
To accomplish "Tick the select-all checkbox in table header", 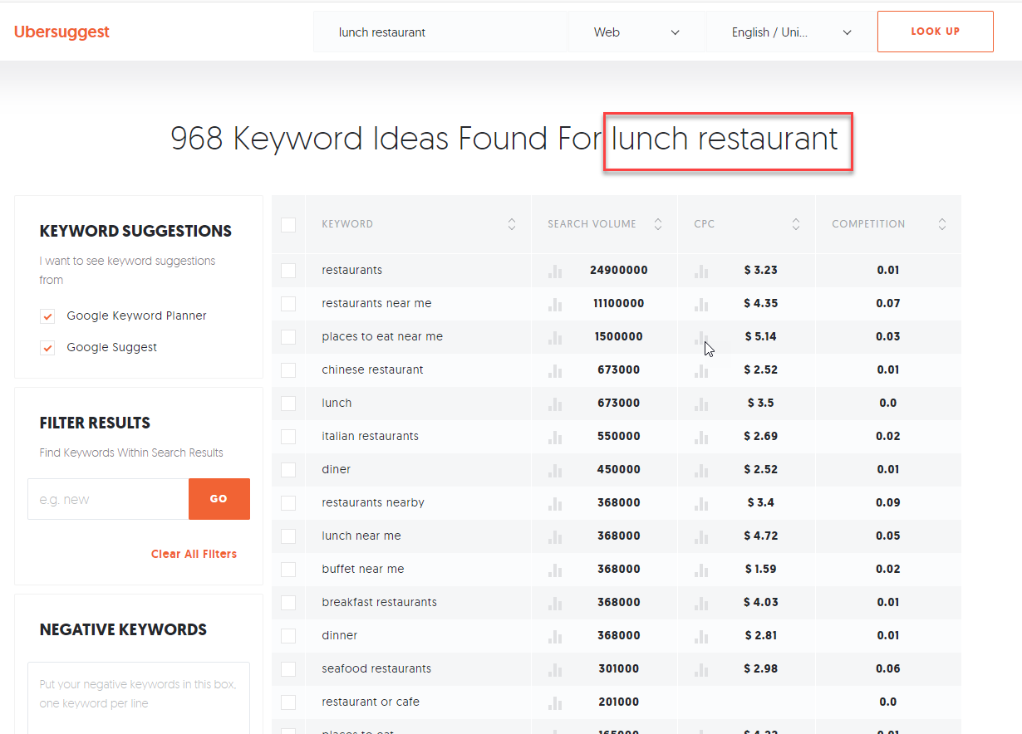I will point(288,224).
